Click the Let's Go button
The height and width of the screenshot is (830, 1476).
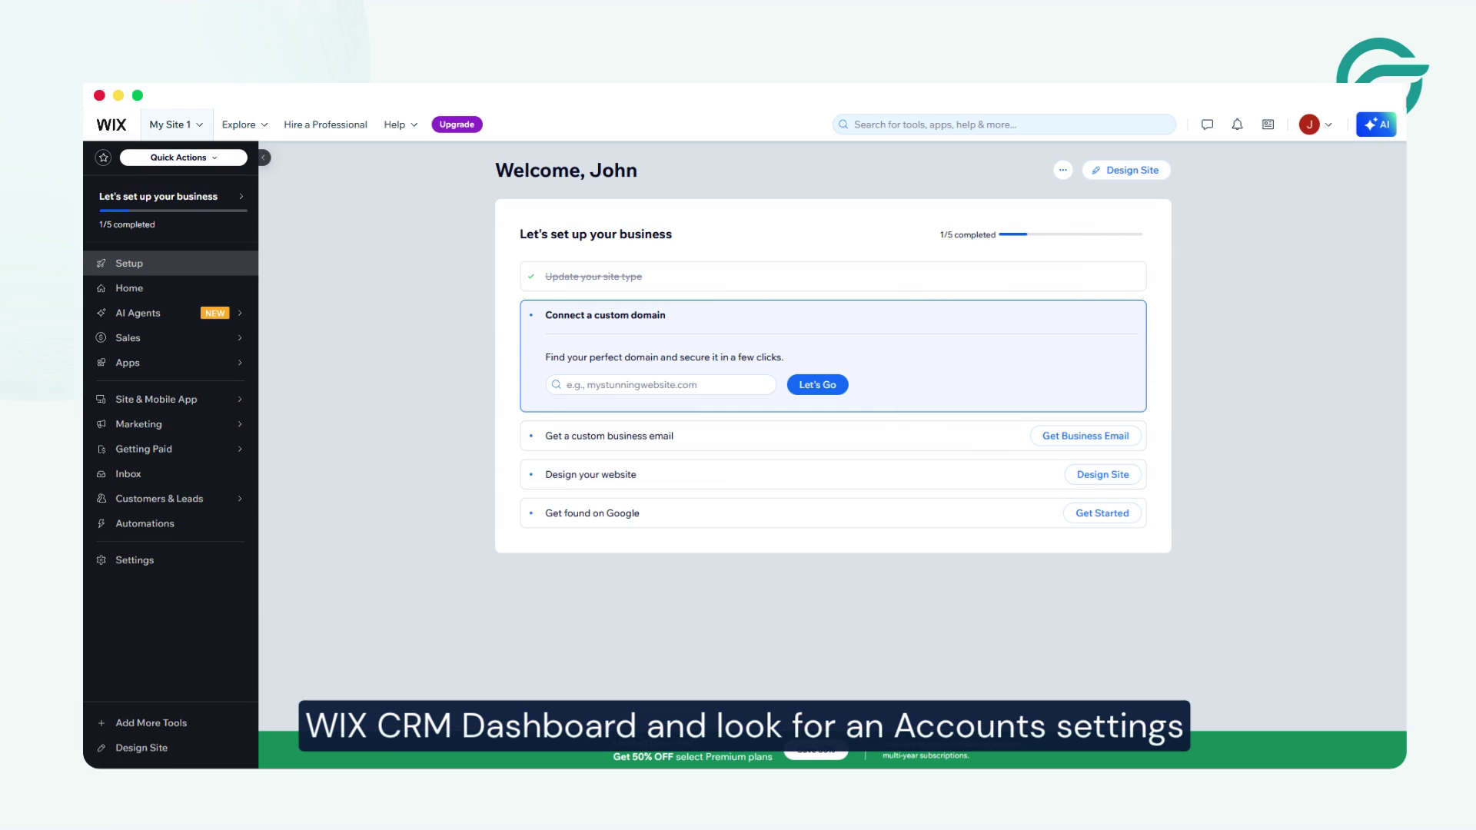[817, 385]
